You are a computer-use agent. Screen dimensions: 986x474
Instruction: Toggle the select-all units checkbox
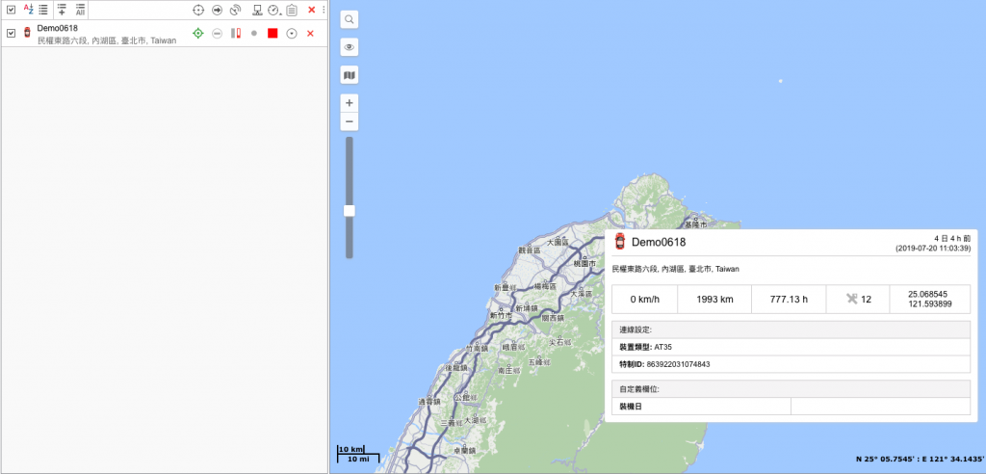(11, 10)
